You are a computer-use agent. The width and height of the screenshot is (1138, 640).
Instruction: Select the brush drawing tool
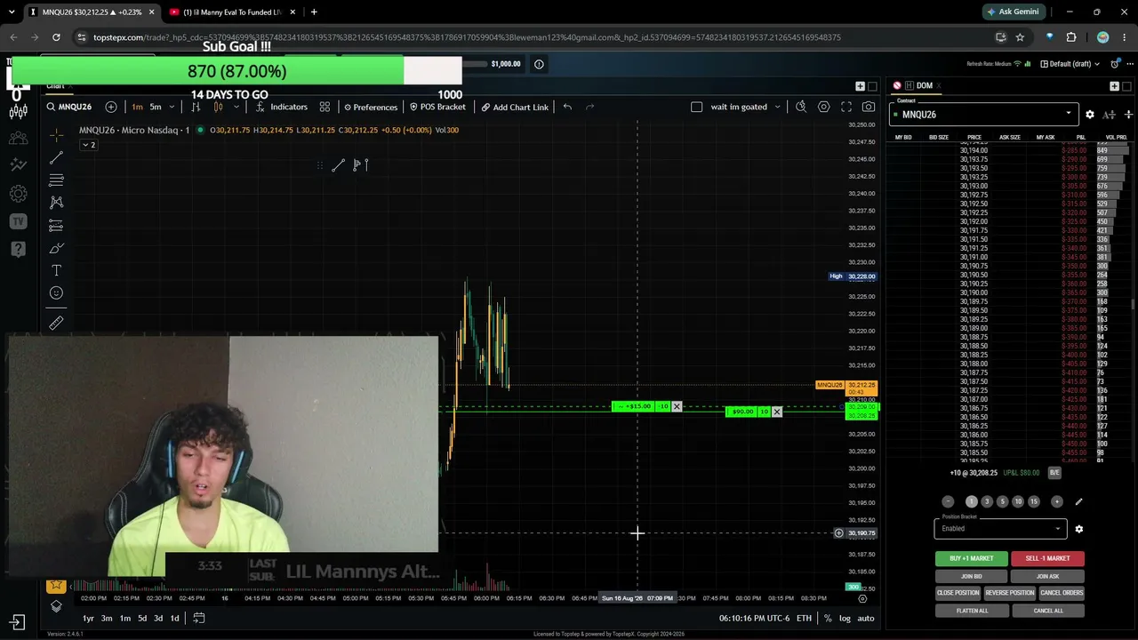point(56,248)
